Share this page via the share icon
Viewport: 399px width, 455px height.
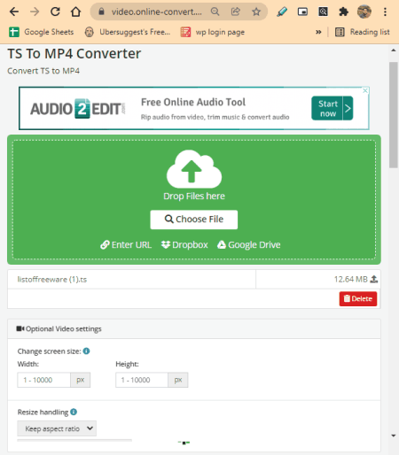click(x=236, y=12)
